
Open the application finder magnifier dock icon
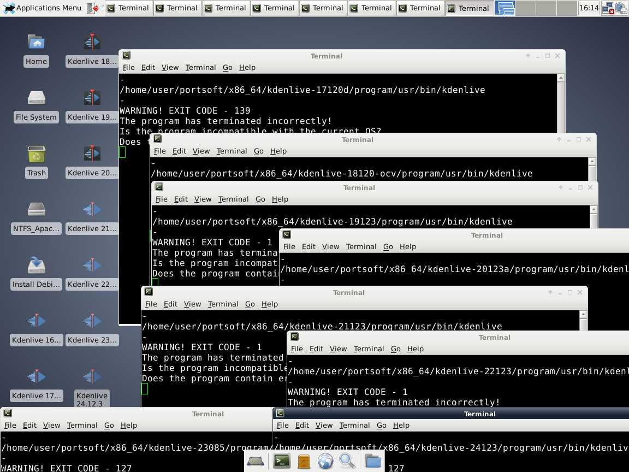tap(347, 461)
